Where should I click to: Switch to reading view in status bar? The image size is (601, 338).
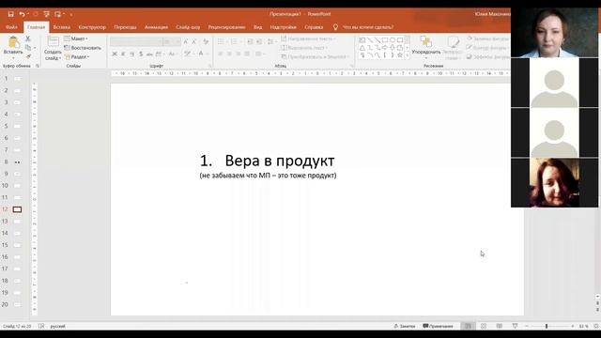499,326
